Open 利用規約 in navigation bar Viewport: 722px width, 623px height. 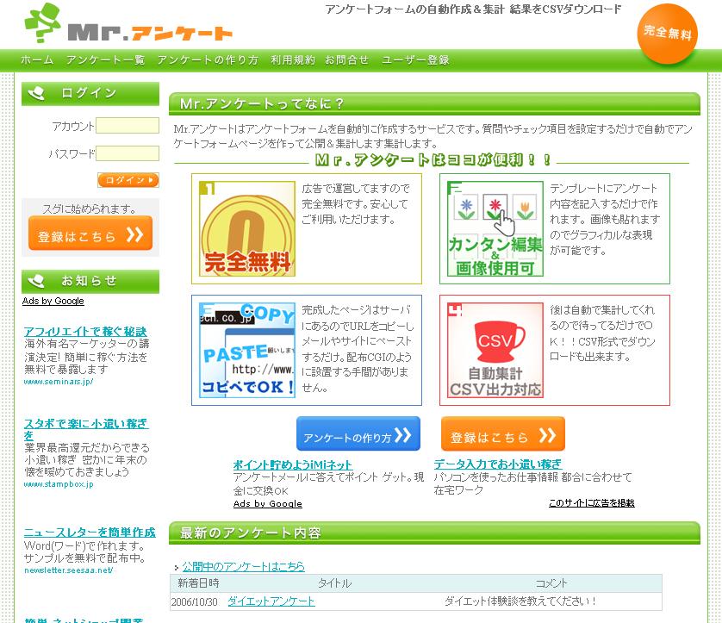292,59
